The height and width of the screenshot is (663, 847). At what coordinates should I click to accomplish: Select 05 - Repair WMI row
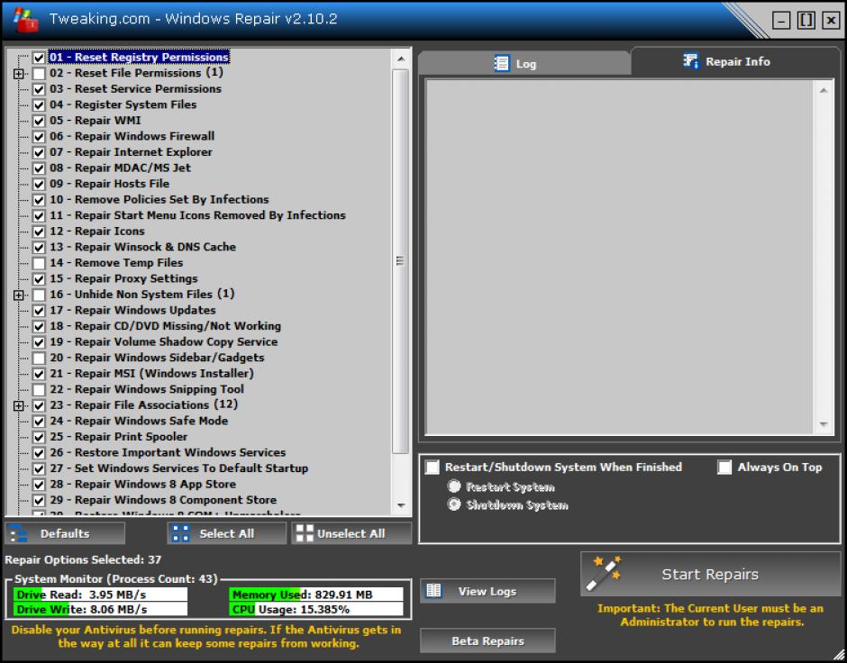[96, 121]
